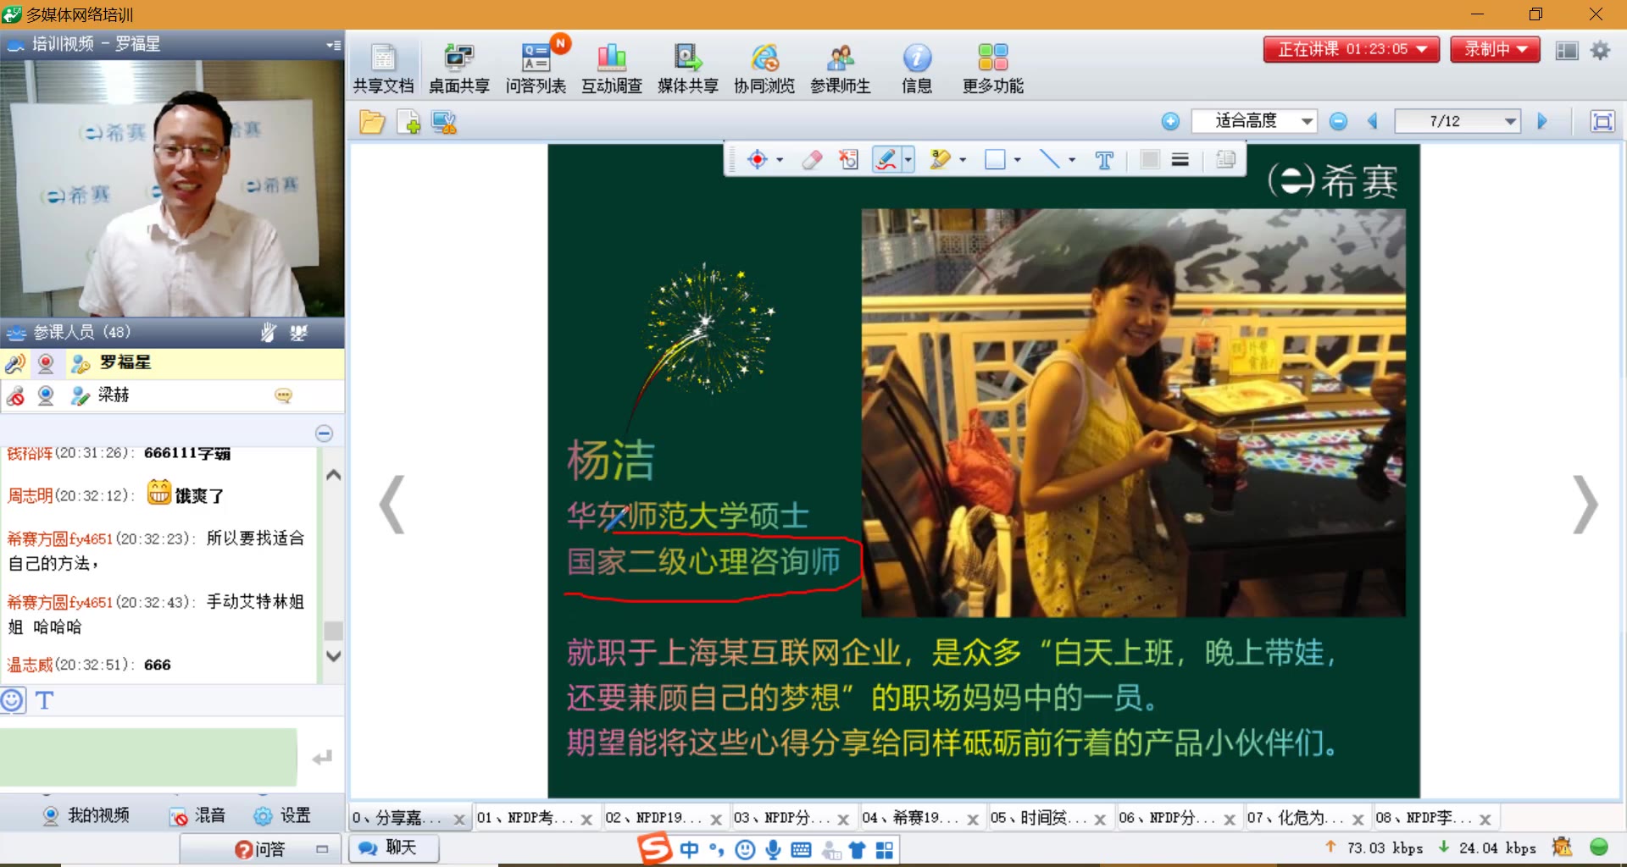Close the 03、NPDP分... tab
This screenshot has width=1627, height=867.
click(x=843, y=820)
